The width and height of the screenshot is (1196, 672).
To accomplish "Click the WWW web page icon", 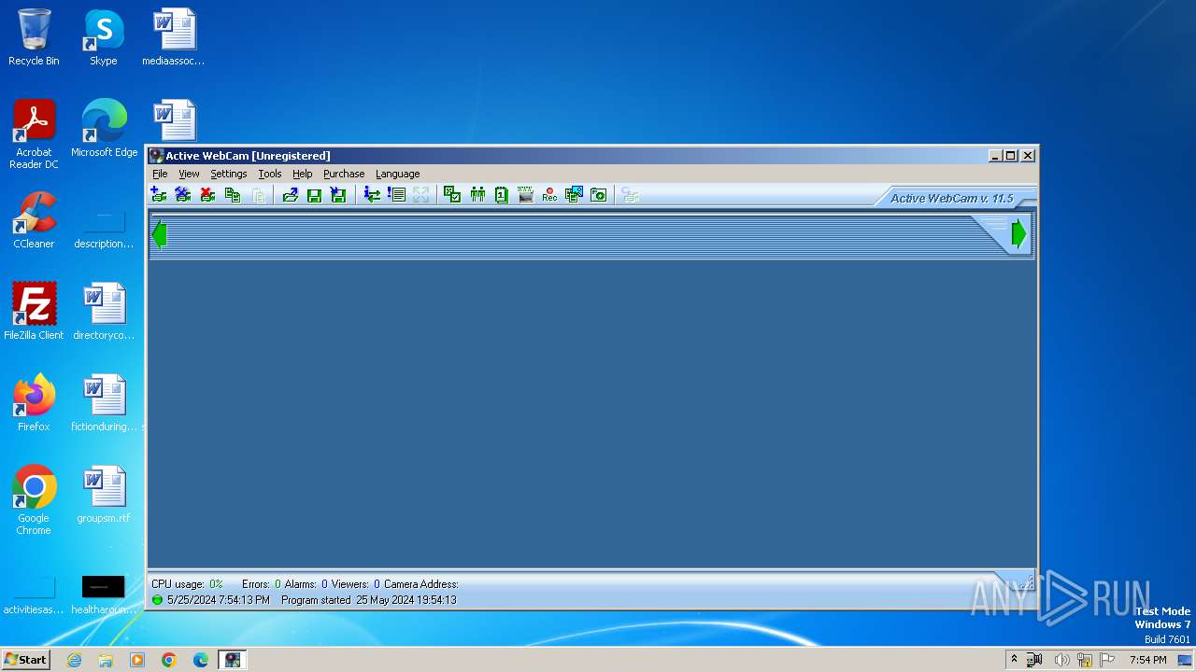I will [526, 194].
